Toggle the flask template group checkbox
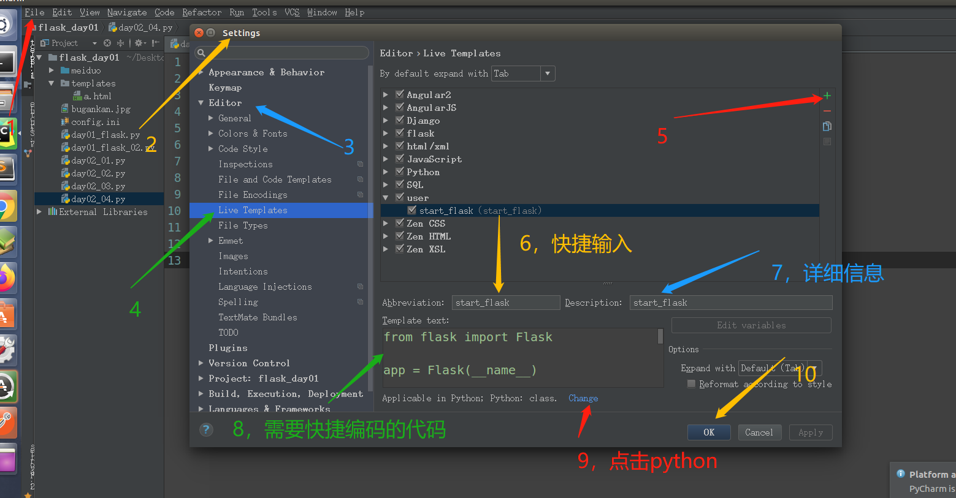Screen dimensions: 956x498 coord(400,133)
